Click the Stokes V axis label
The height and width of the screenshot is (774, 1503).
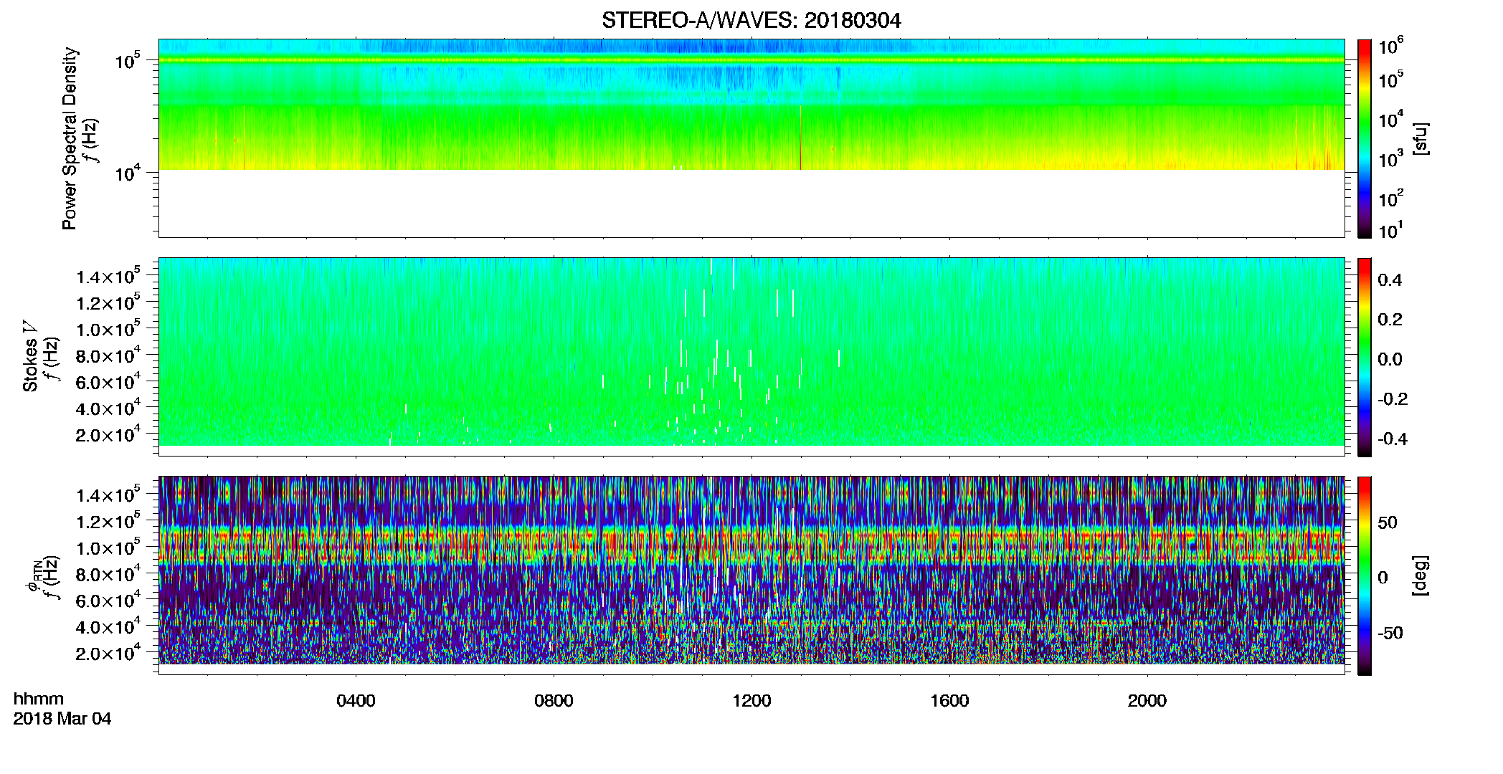(x=32, y=357)
